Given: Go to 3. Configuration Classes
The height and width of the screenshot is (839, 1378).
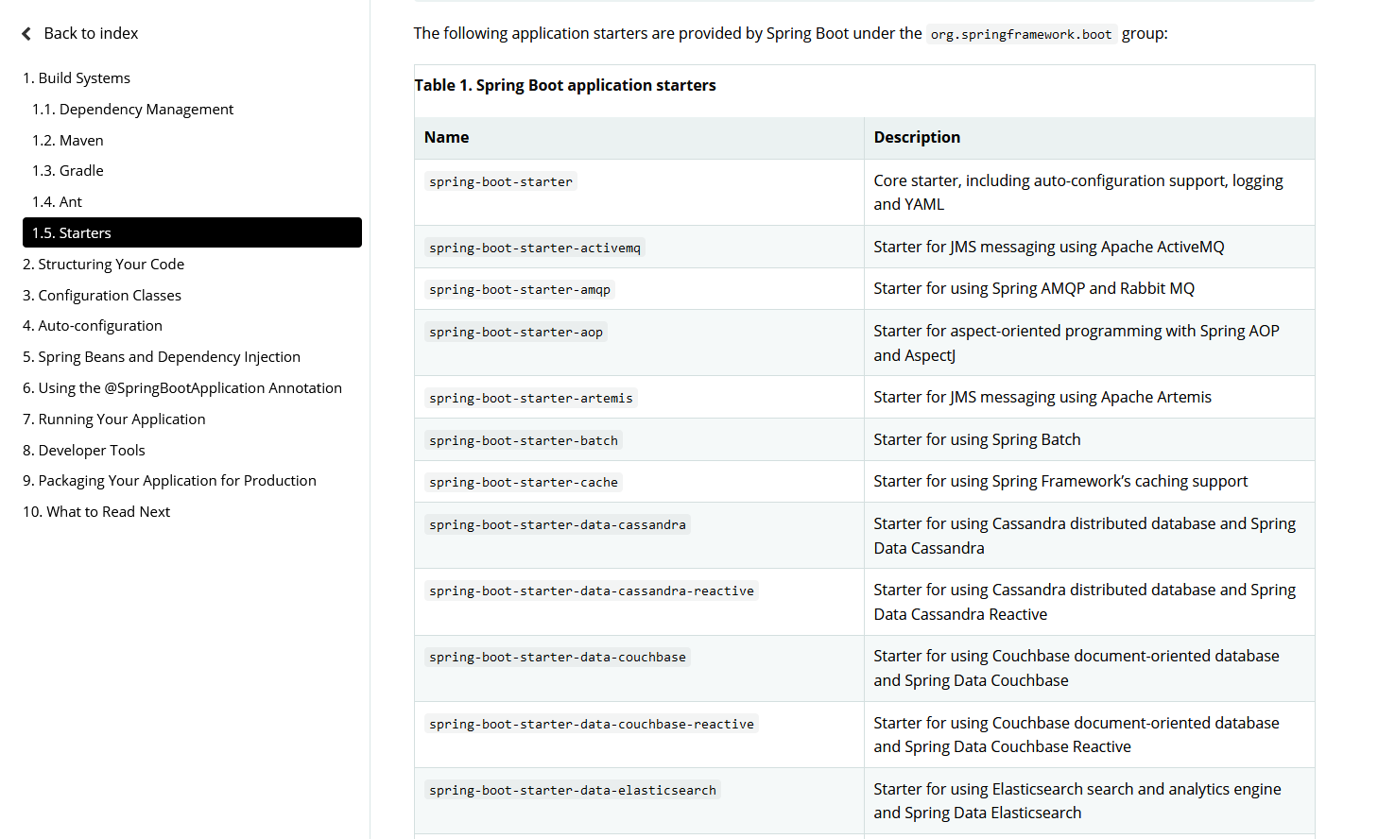Looking at the screenshot, I should click(x=102, y=296).
